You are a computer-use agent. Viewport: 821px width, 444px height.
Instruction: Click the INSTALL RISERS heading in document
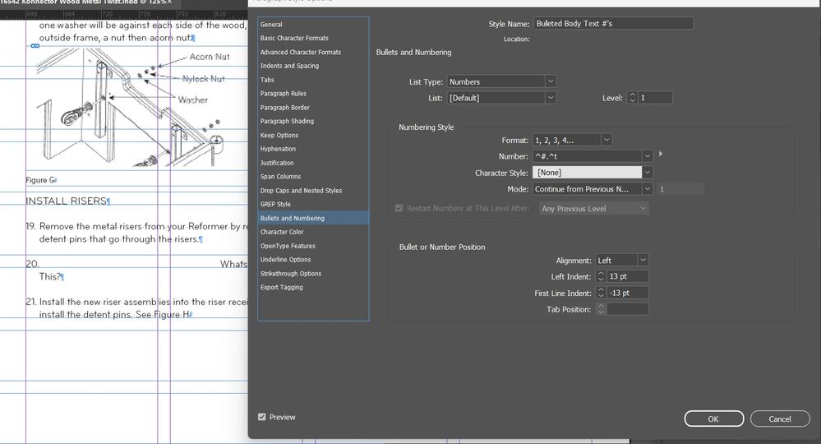(67, 201)
